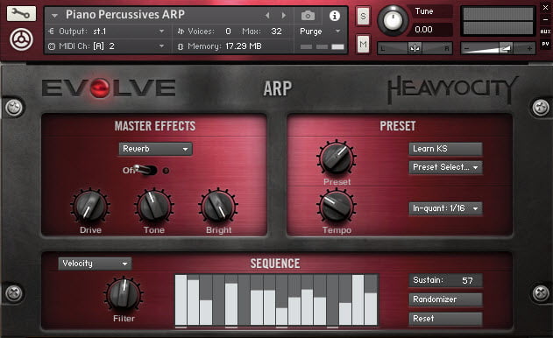Click the Randomizer button
Image resolution: width=553 pixels, height=338 pixels.
coord(446,299)
